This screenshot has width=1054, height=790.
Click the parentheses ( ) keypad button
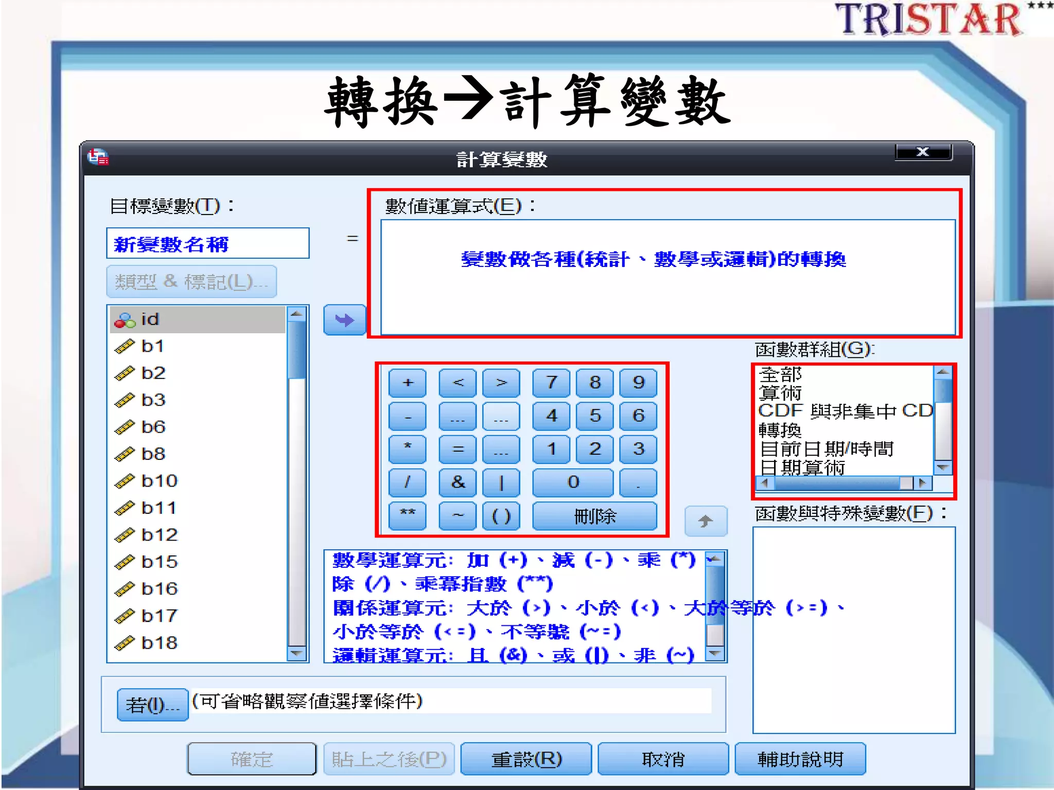501,516
